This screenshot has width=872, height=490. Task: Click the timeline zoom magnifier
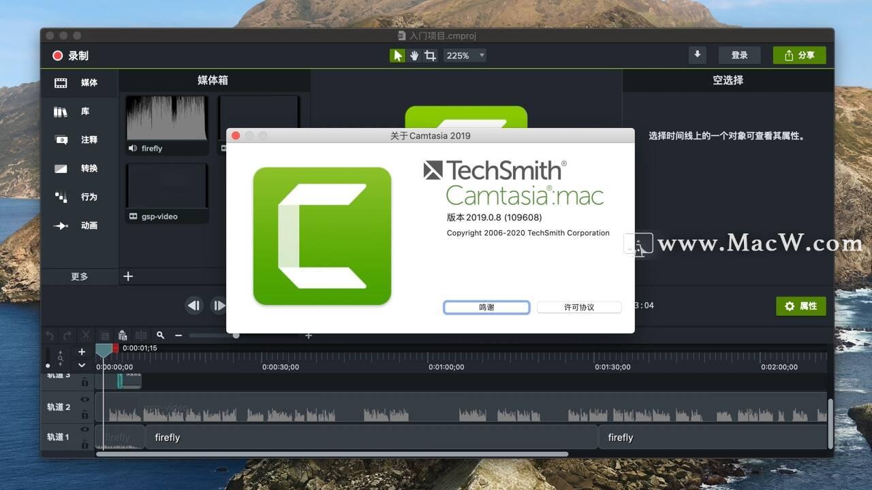[160, 336]
